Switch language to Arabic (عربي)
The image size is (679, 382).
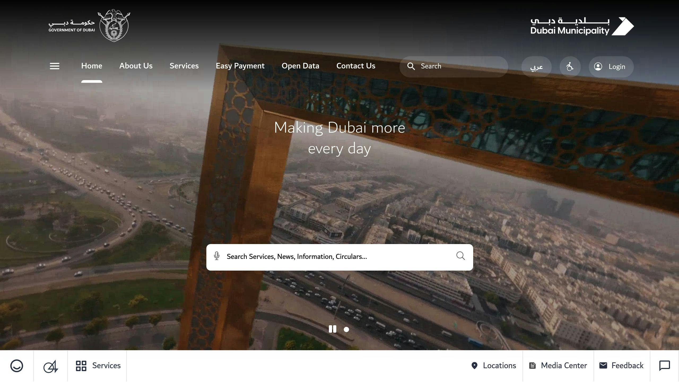point(537,67)
